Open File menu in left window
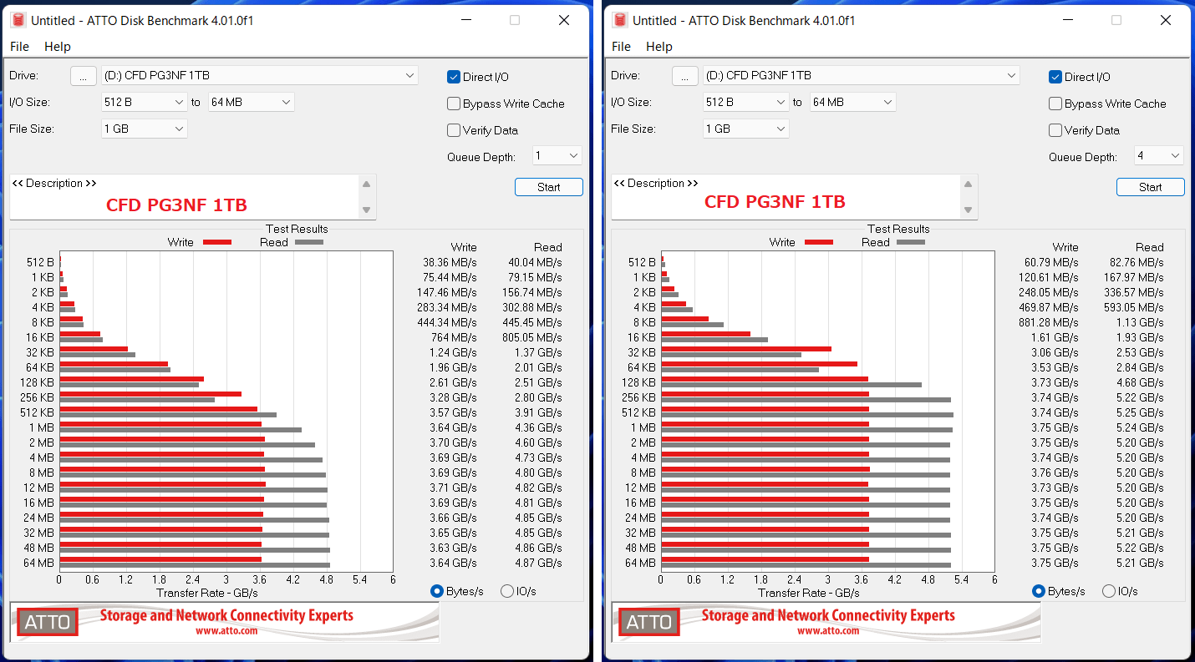 [19, 47]
